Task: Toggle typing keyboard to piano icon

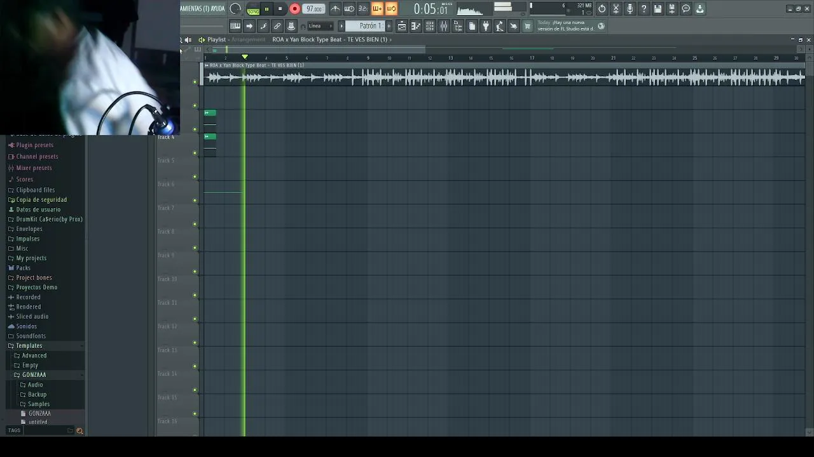Action: pyautogui.click(x=235, y=26)
